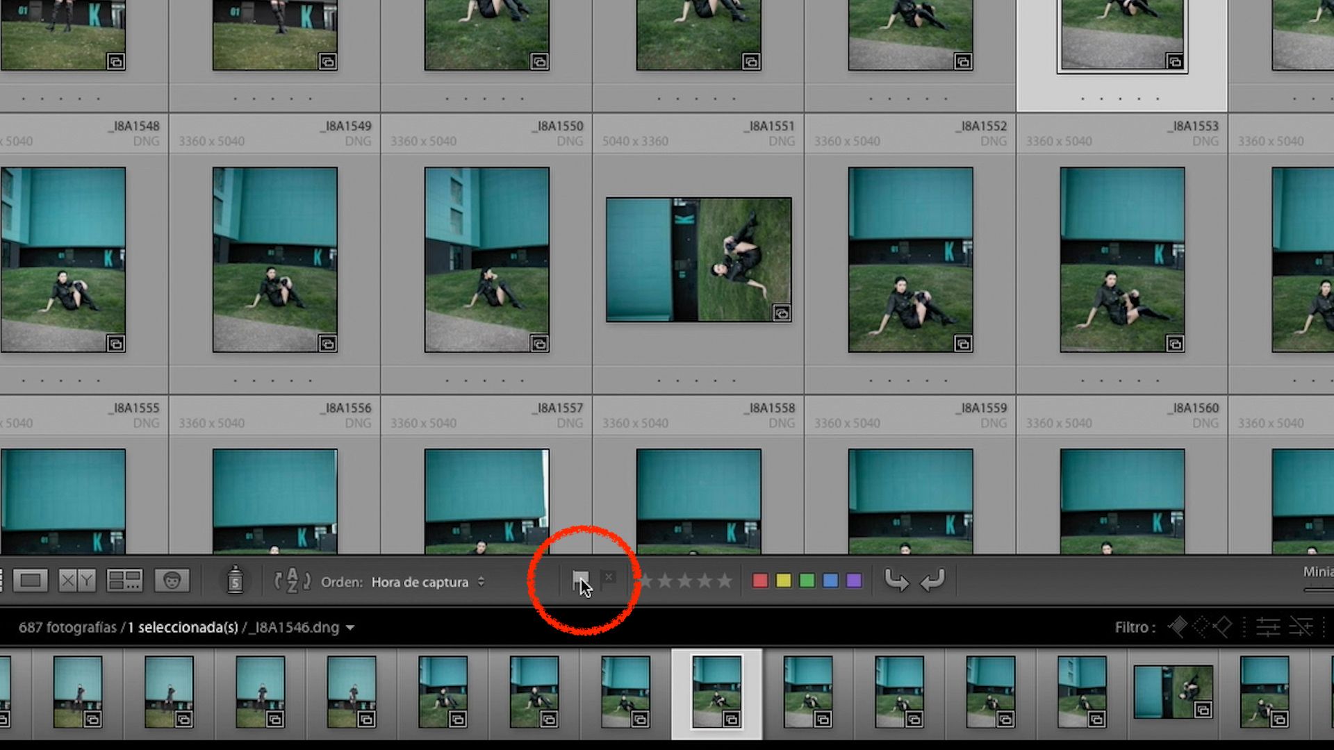
Task: Select landscape grid thumbnail _I8A1551
Action: pyautogui.click(x=699, y=260)
